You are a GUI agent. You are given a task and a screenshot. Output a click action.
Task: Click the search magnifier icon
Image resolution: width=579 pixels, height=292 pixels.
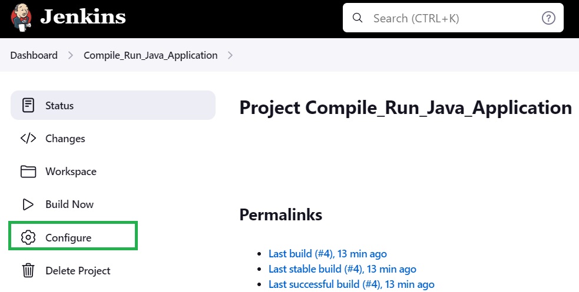(357, 18)
